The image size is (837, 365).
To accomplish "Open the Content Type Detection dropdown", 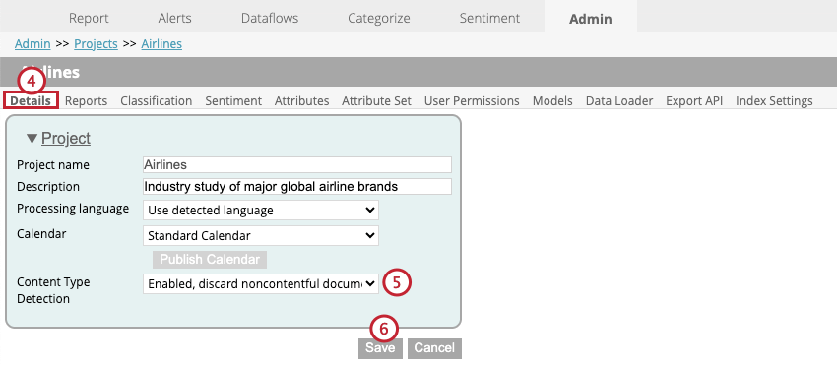I will click(261, 284).
